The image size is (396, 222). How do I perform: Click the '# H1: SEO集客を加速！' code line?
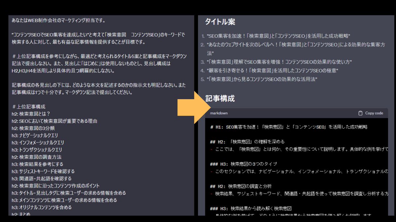pos(289,127)
